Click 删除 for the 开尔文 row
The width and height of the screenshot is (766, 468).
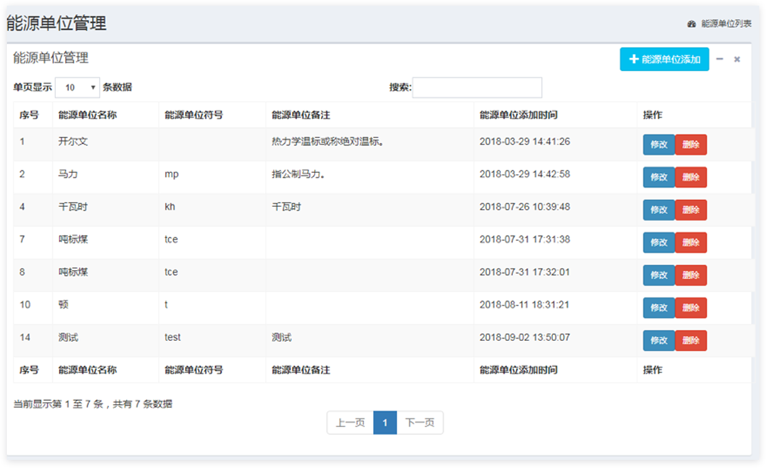tap(691, 145)
